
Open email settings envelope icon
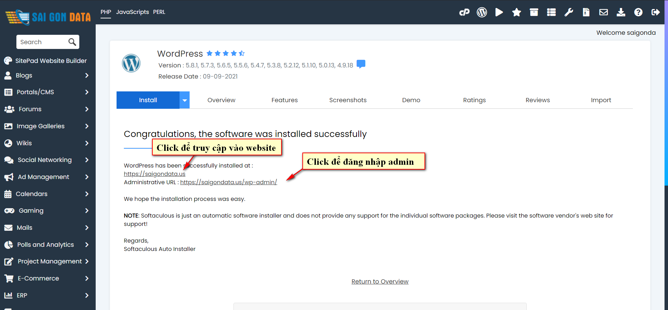[604, 13]
